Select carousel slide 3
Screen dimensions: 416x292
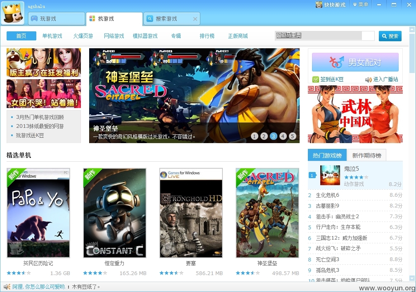pos(274,136)
